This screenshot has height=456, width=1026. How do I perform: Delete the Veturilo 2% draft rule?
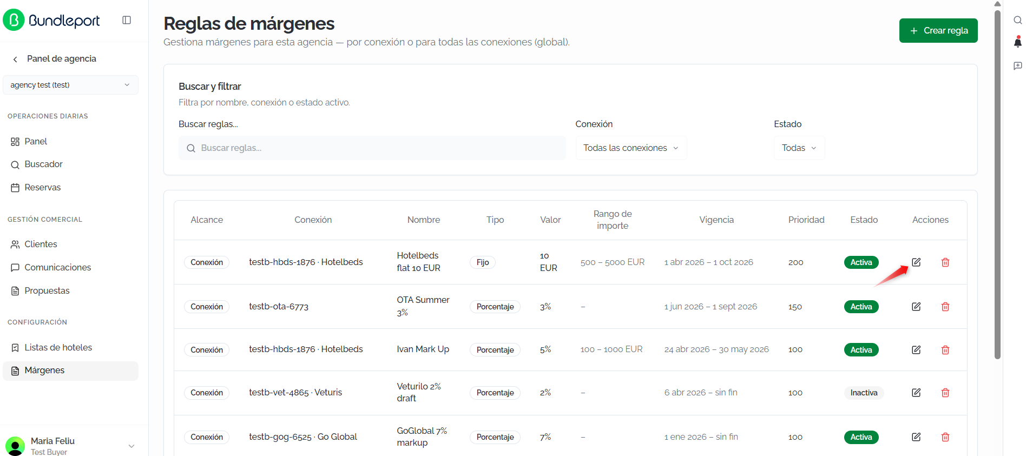point(945,393)
